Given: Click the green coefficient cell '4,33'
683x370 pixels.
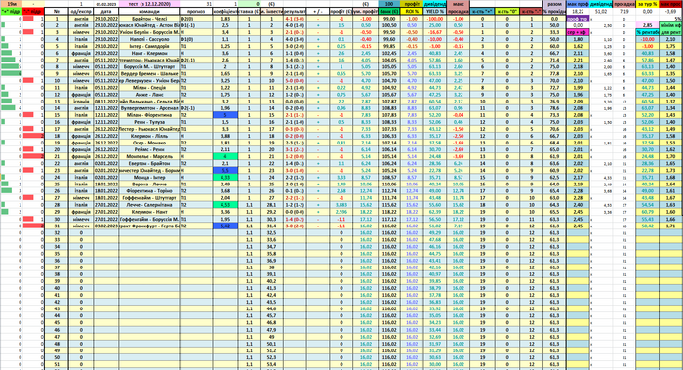Looking at the screenshot, I should (225, 178).
